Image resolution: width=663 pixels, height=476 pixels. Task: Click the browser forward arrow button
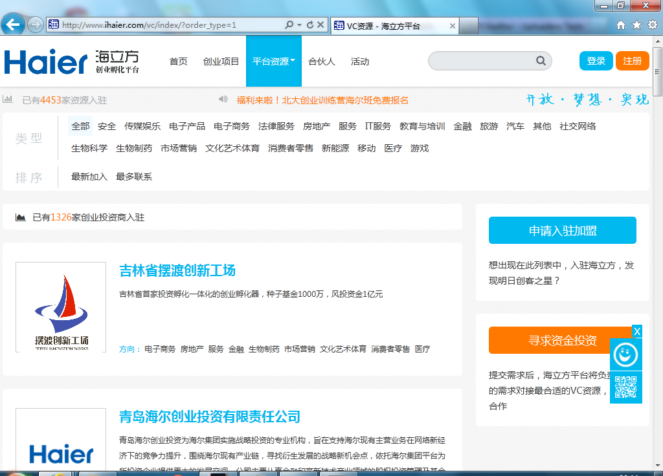pos(35,25)
